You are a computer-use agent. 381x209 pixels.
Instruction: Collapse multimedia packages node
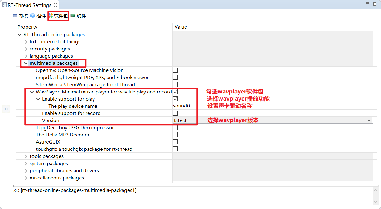(x=26, y=63)
